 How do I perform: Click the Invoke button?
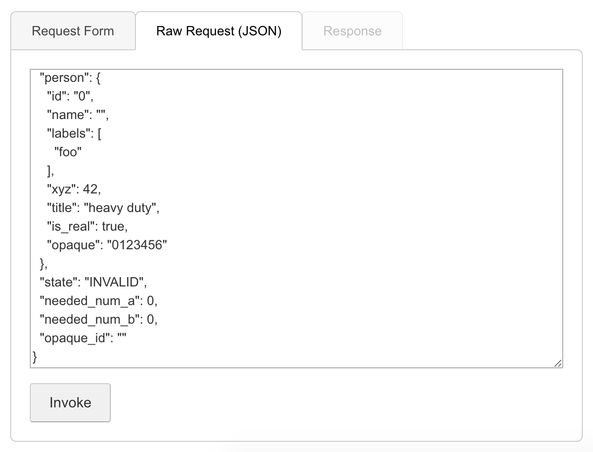[70, 403]
